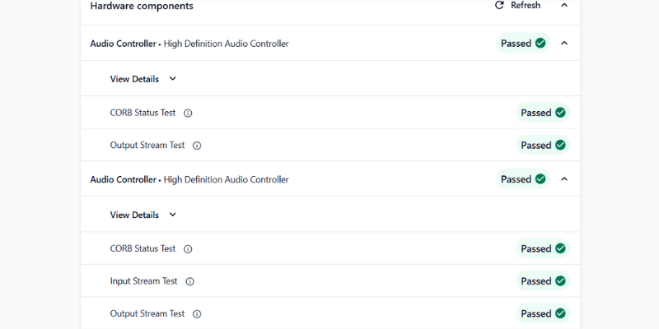Collapse the Hardware components section
Image resolution: width=659 pixels, height=329 pixels.
564,5
